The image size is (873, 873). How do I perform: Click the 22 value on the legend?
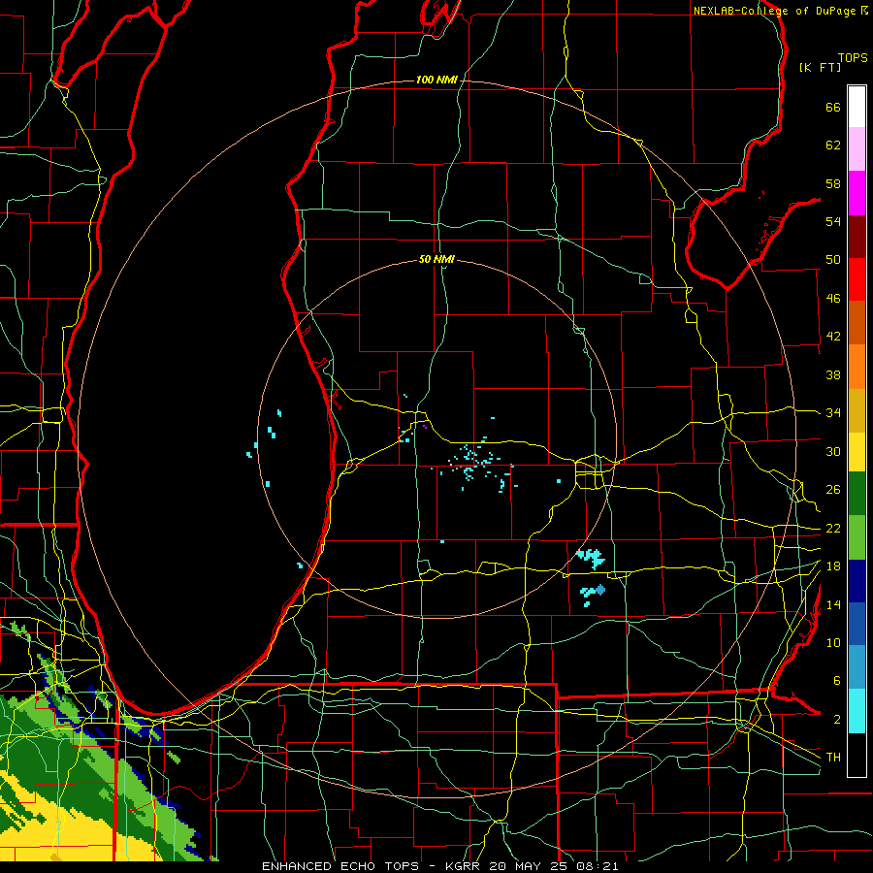[x=833, y=529]
